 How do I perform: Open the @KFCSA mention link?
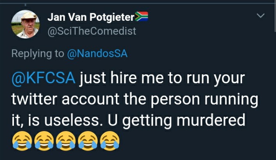43,78
